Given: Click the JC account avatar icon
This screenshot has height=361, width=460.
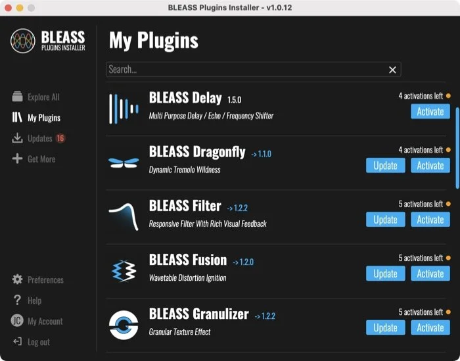Looking at the screenshot, I should point(17,320).
